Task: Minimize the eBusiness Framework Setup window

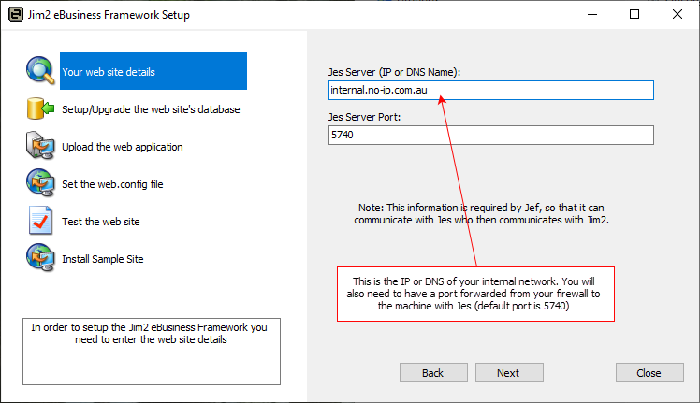Action: coord(591,15)
